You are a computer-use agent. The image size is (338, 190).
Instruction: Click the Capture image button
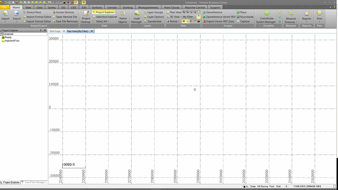243,22
